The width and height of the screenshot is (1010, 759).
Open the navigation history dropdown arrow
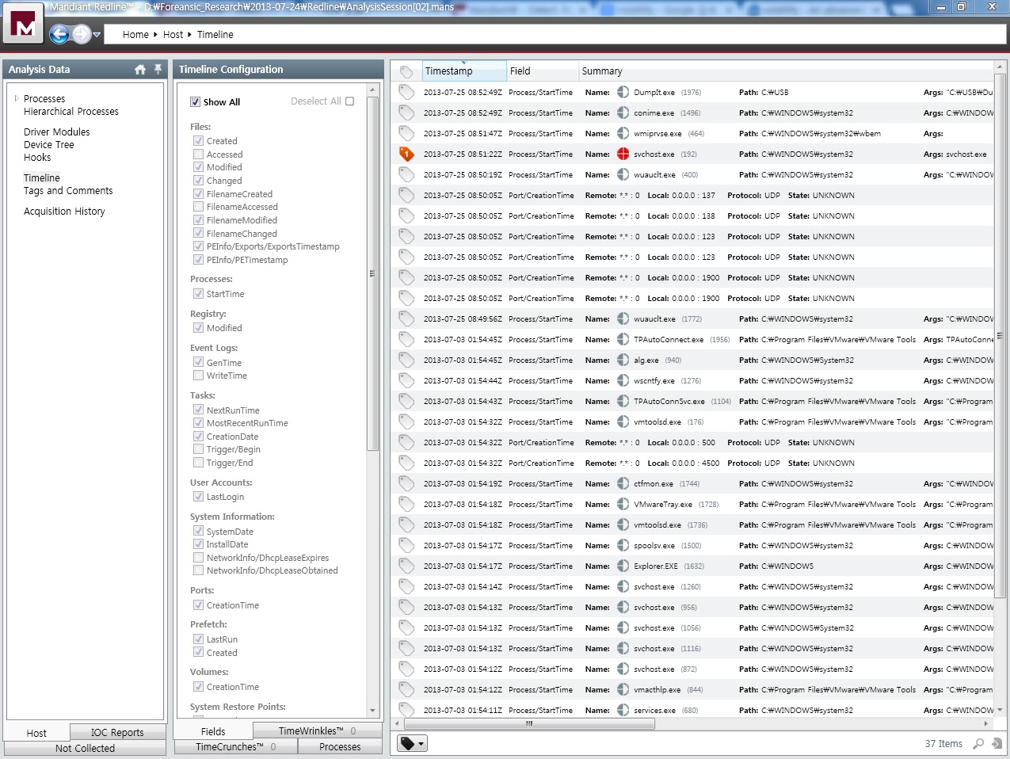pos(97,35)
